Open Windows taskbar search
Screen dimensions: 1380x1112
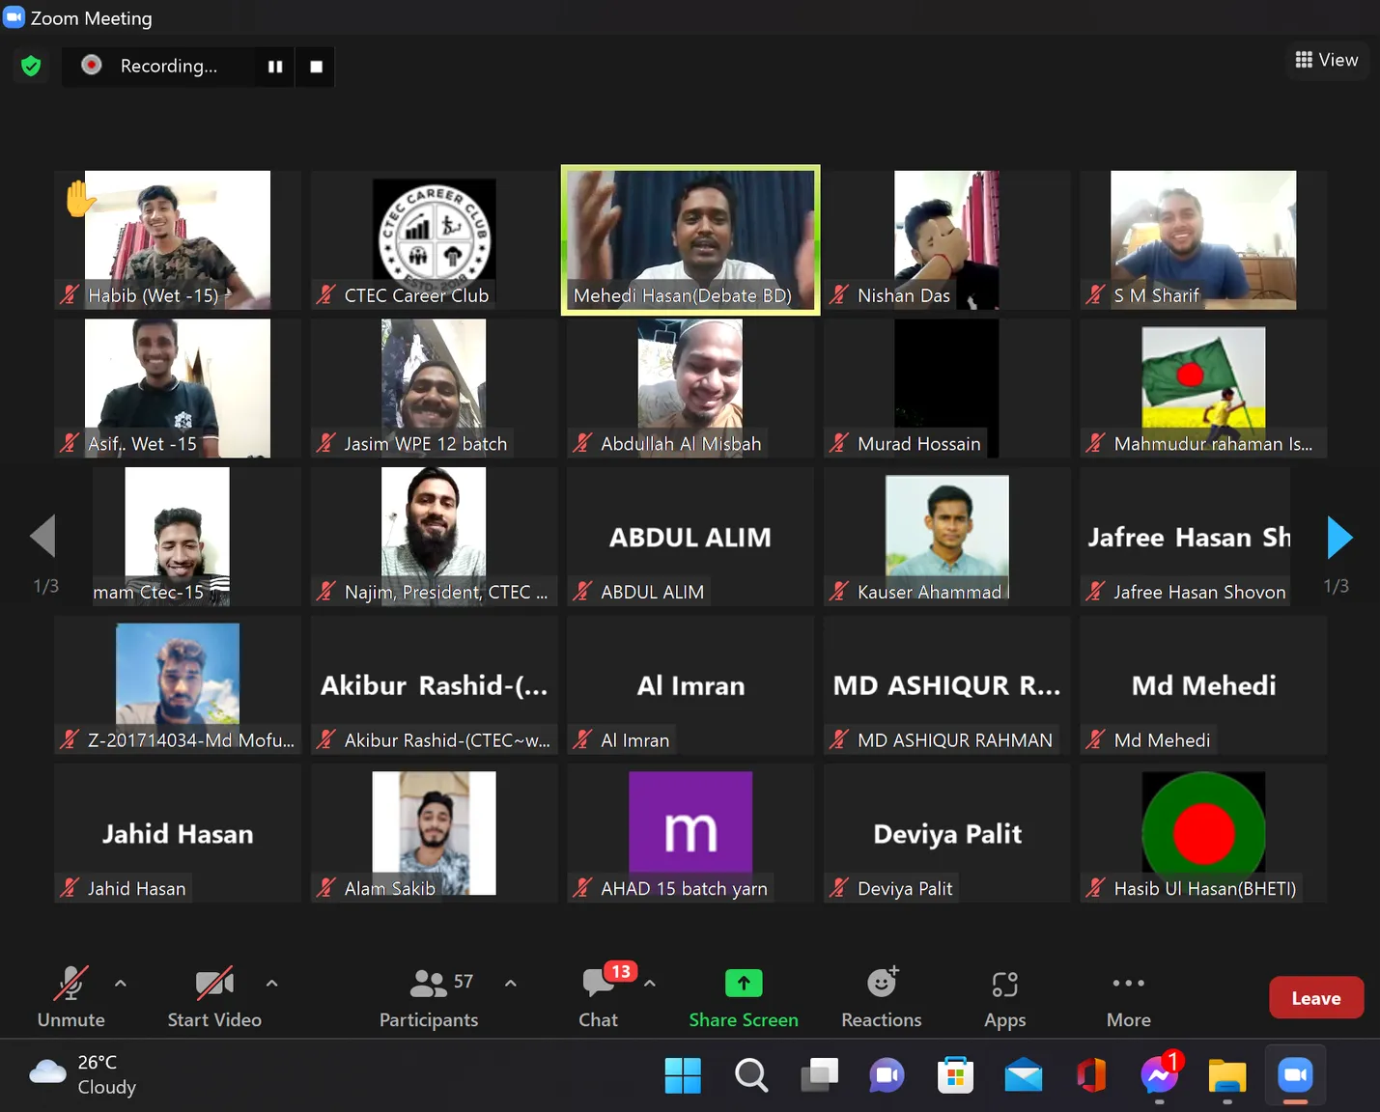click(x=751, y=1075)
